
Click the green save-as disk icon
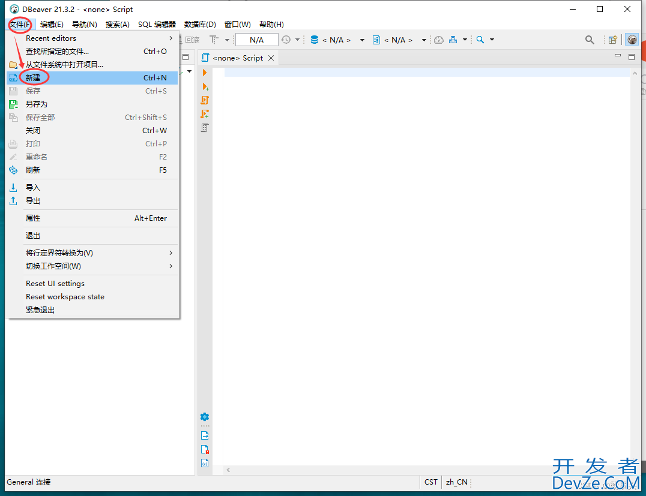coord(13,104)
